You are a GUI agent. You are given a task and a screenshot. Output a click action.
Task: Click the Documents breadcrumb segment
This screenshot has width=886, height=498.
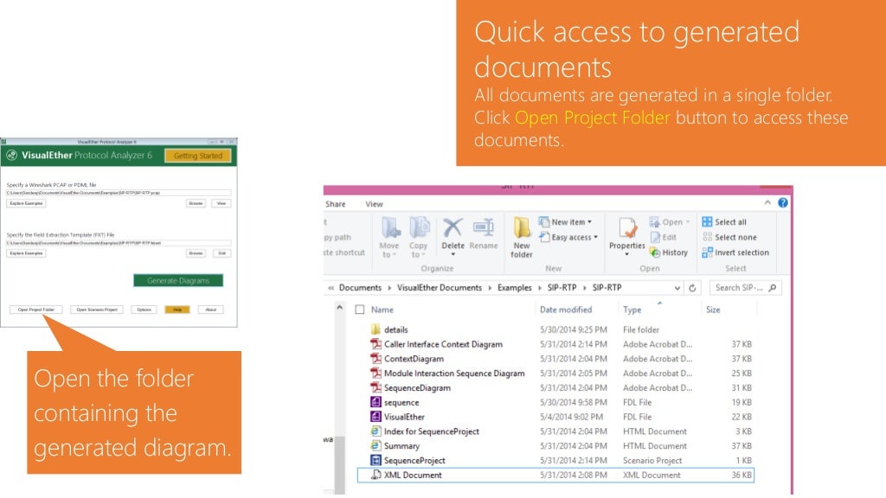(360, 288)
